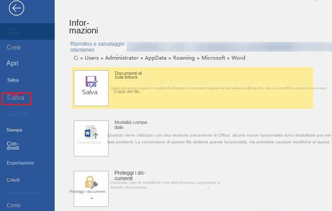Click the Proteggi i documenti padlock icon
Screen dimensions: 332x211
(91, 182)
